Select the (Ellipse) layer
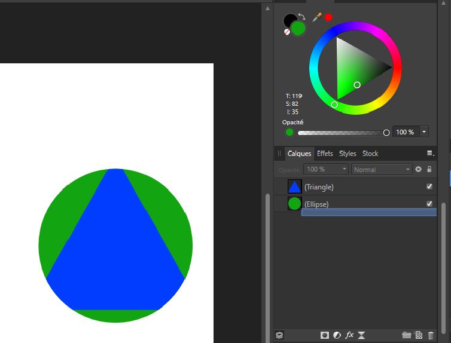The width and height of the screenshot is (451, 343). click(x=355, y=204)
